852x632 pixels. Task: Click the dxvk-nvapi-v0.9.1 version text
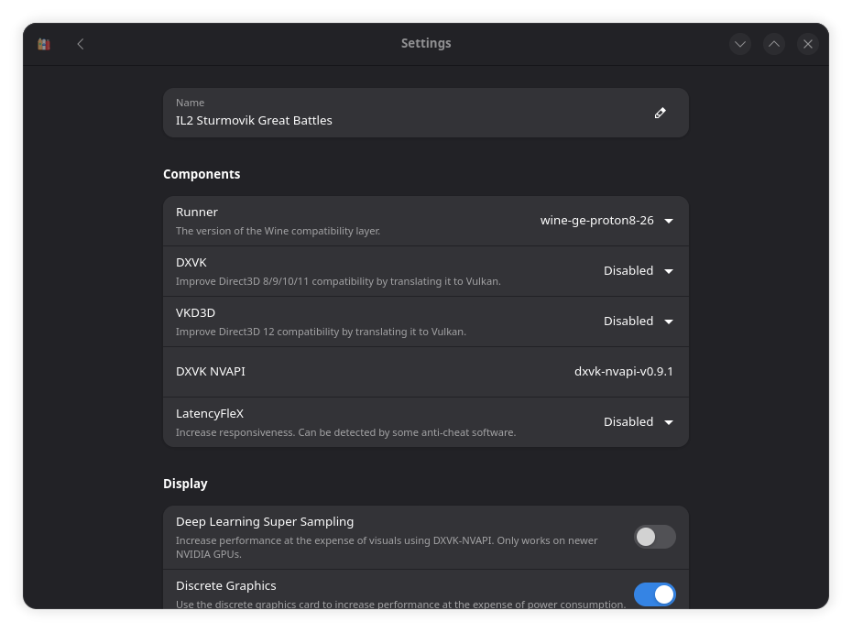[x=624, y=372]
